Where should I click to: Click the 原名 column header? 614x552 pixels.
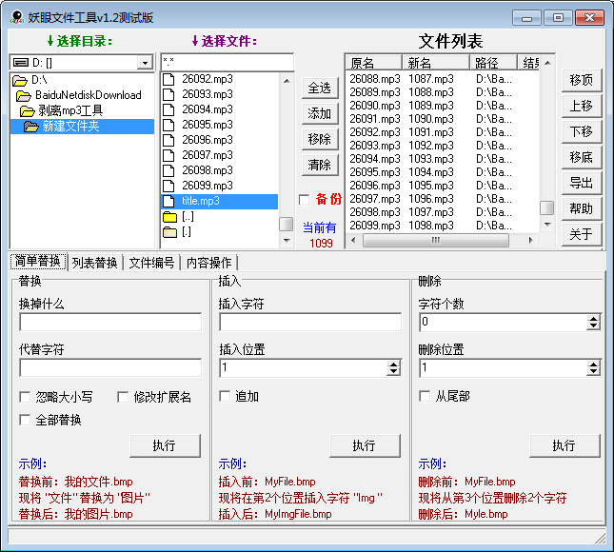click(374, 63)
